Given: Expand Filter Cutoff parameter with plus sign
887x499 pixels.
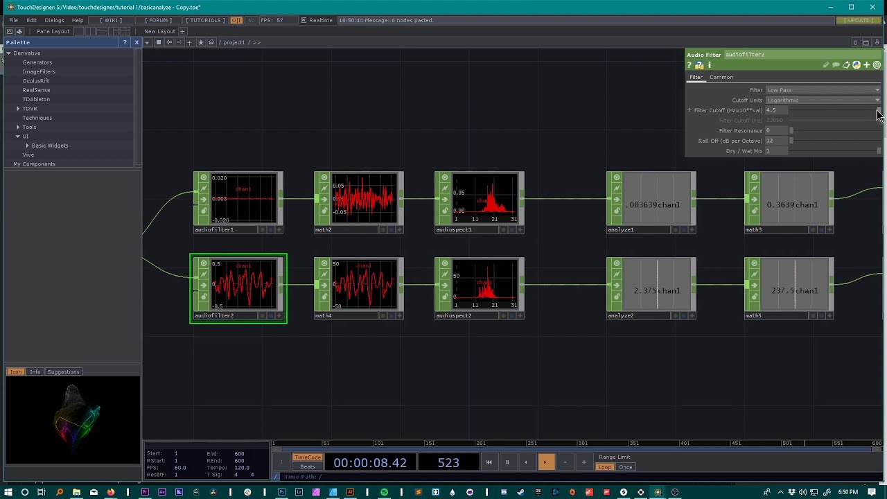Looking at the screenshot, I should point(690,110).
